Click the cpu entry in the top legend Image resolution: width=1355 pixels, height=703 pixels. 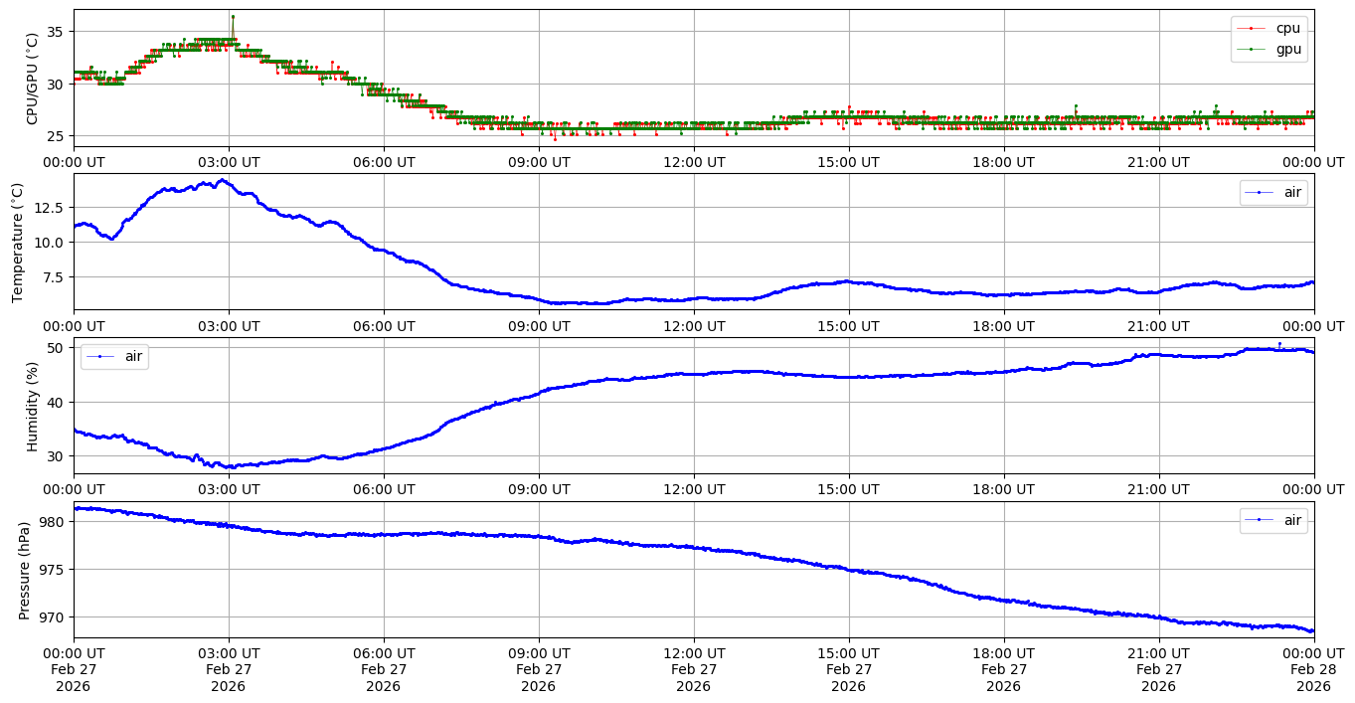click(1287, 28)
